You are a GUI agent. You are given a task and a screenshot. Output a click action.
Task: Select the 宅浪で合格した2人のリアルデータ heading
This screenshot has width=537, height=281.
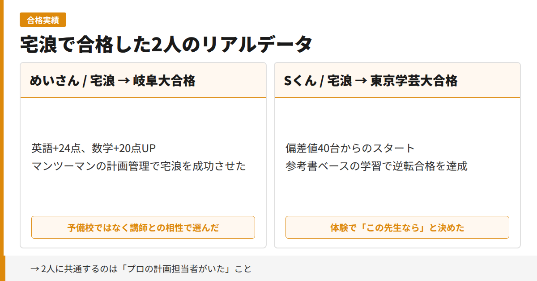coord(166,42)
